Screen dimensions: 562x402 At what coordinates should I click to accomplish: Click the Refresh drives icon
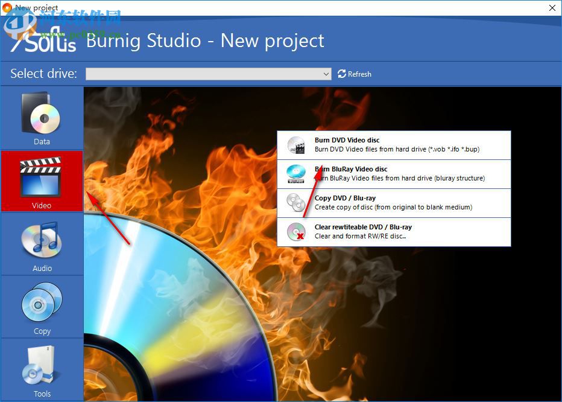tap(341, 74)
